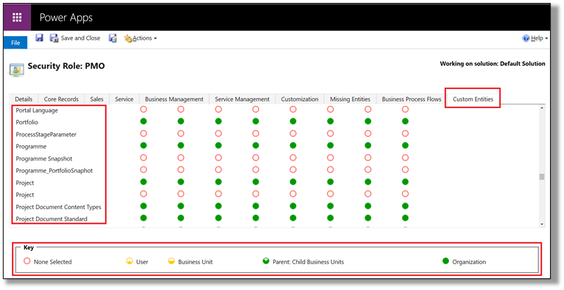The height and width of the screenshot is (290, 564).
Task: Click Parent: Child Business Units legend entry
Action: [x=303, y=261]
